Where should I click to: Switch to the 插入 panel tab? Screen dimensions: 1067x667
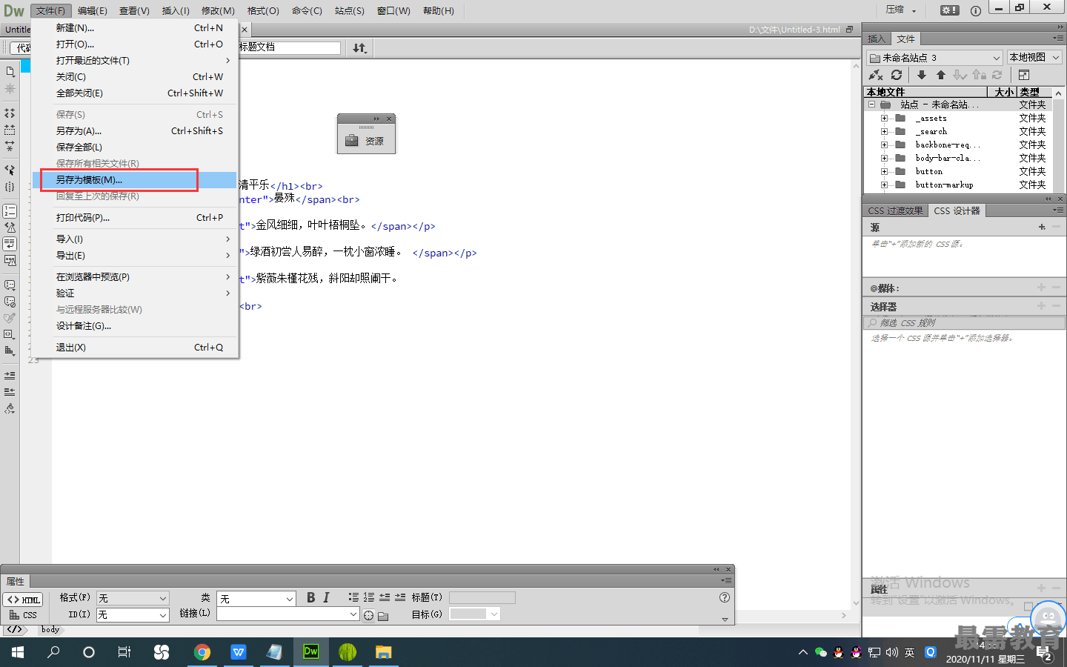pyautogui.click(x=877, y=39)
